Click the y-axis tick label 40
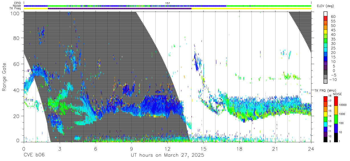Image resolution: width=350 pixels, height=161 pixels. pos(16,90)
